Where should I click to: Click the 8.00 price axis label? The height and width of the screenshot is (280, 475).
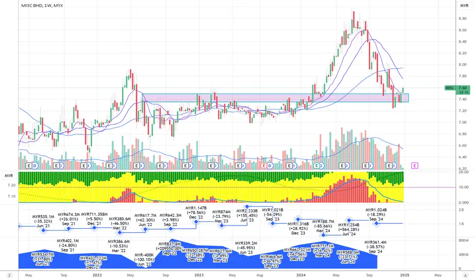click(x=463, y=65)
